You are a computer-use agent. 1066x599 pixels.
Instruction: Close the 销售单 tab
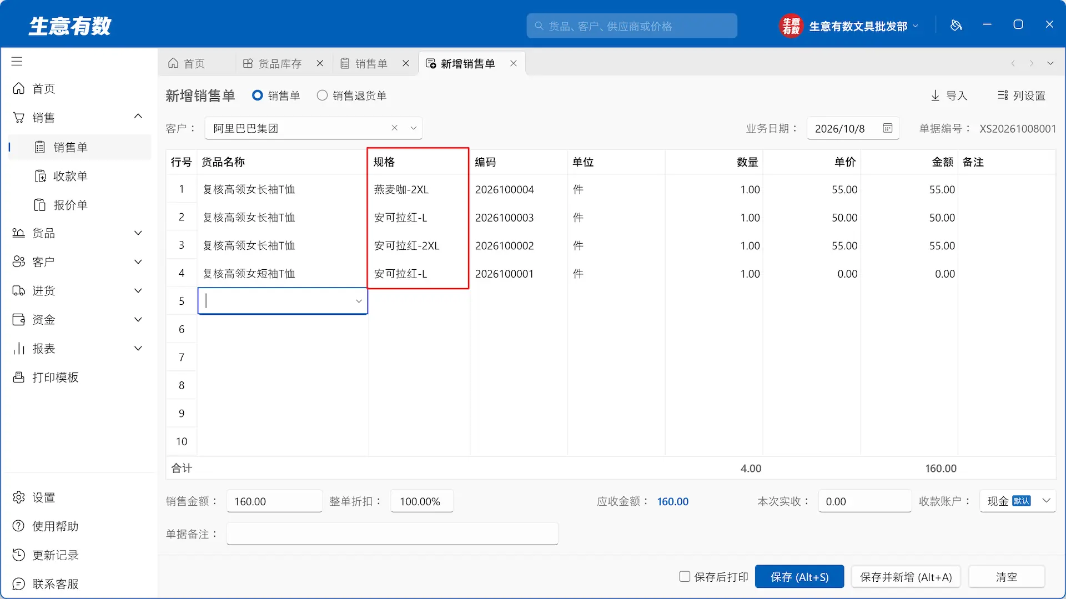[x=406, y=63]
